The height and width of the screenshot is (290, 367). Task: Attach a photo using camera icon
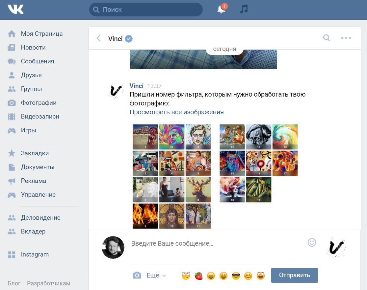pos(137,275)
